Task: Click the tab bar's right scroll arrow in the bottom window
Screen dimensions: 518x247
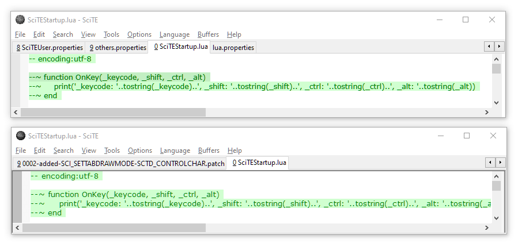Action: [500, 163]
